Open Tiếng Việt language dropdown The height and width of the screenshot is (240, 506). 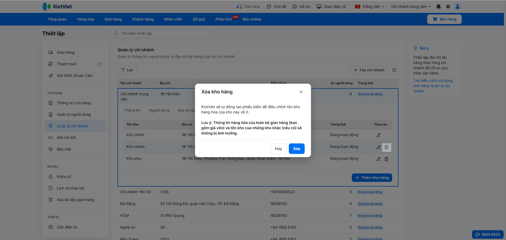click(x=369, y=7)
